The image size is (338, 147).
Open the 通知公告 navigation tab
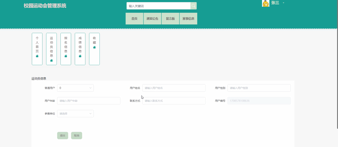(153, 19)
